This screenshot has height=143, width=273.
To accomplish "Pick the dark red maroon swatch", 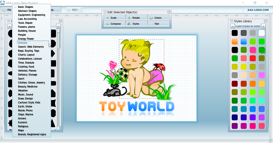I will tap(235, 84).
